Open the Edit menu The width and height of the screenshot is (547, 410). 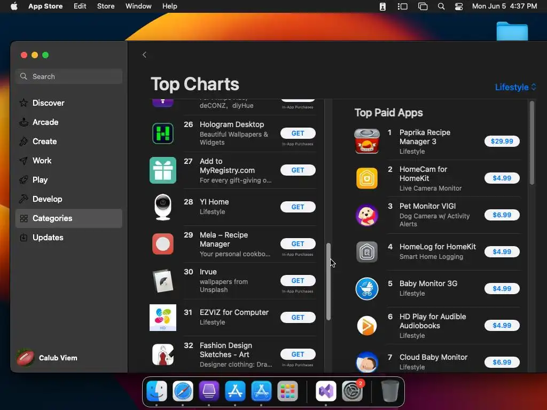(80, 6)
